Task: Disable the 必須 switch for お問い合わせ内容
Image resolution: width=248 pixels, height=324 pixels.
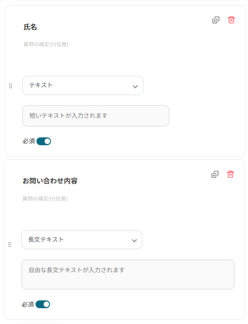Action: (43, 304)
